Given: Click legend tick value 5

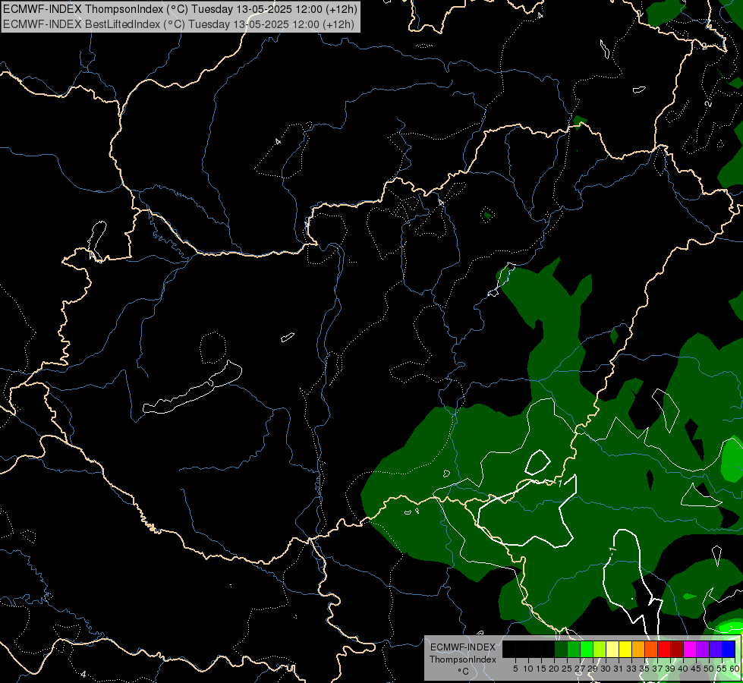Looking at the screenshot, I should point(515,669).
